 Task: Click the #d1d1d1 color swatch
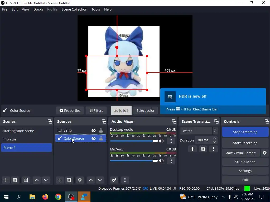(x=121, y=110)
